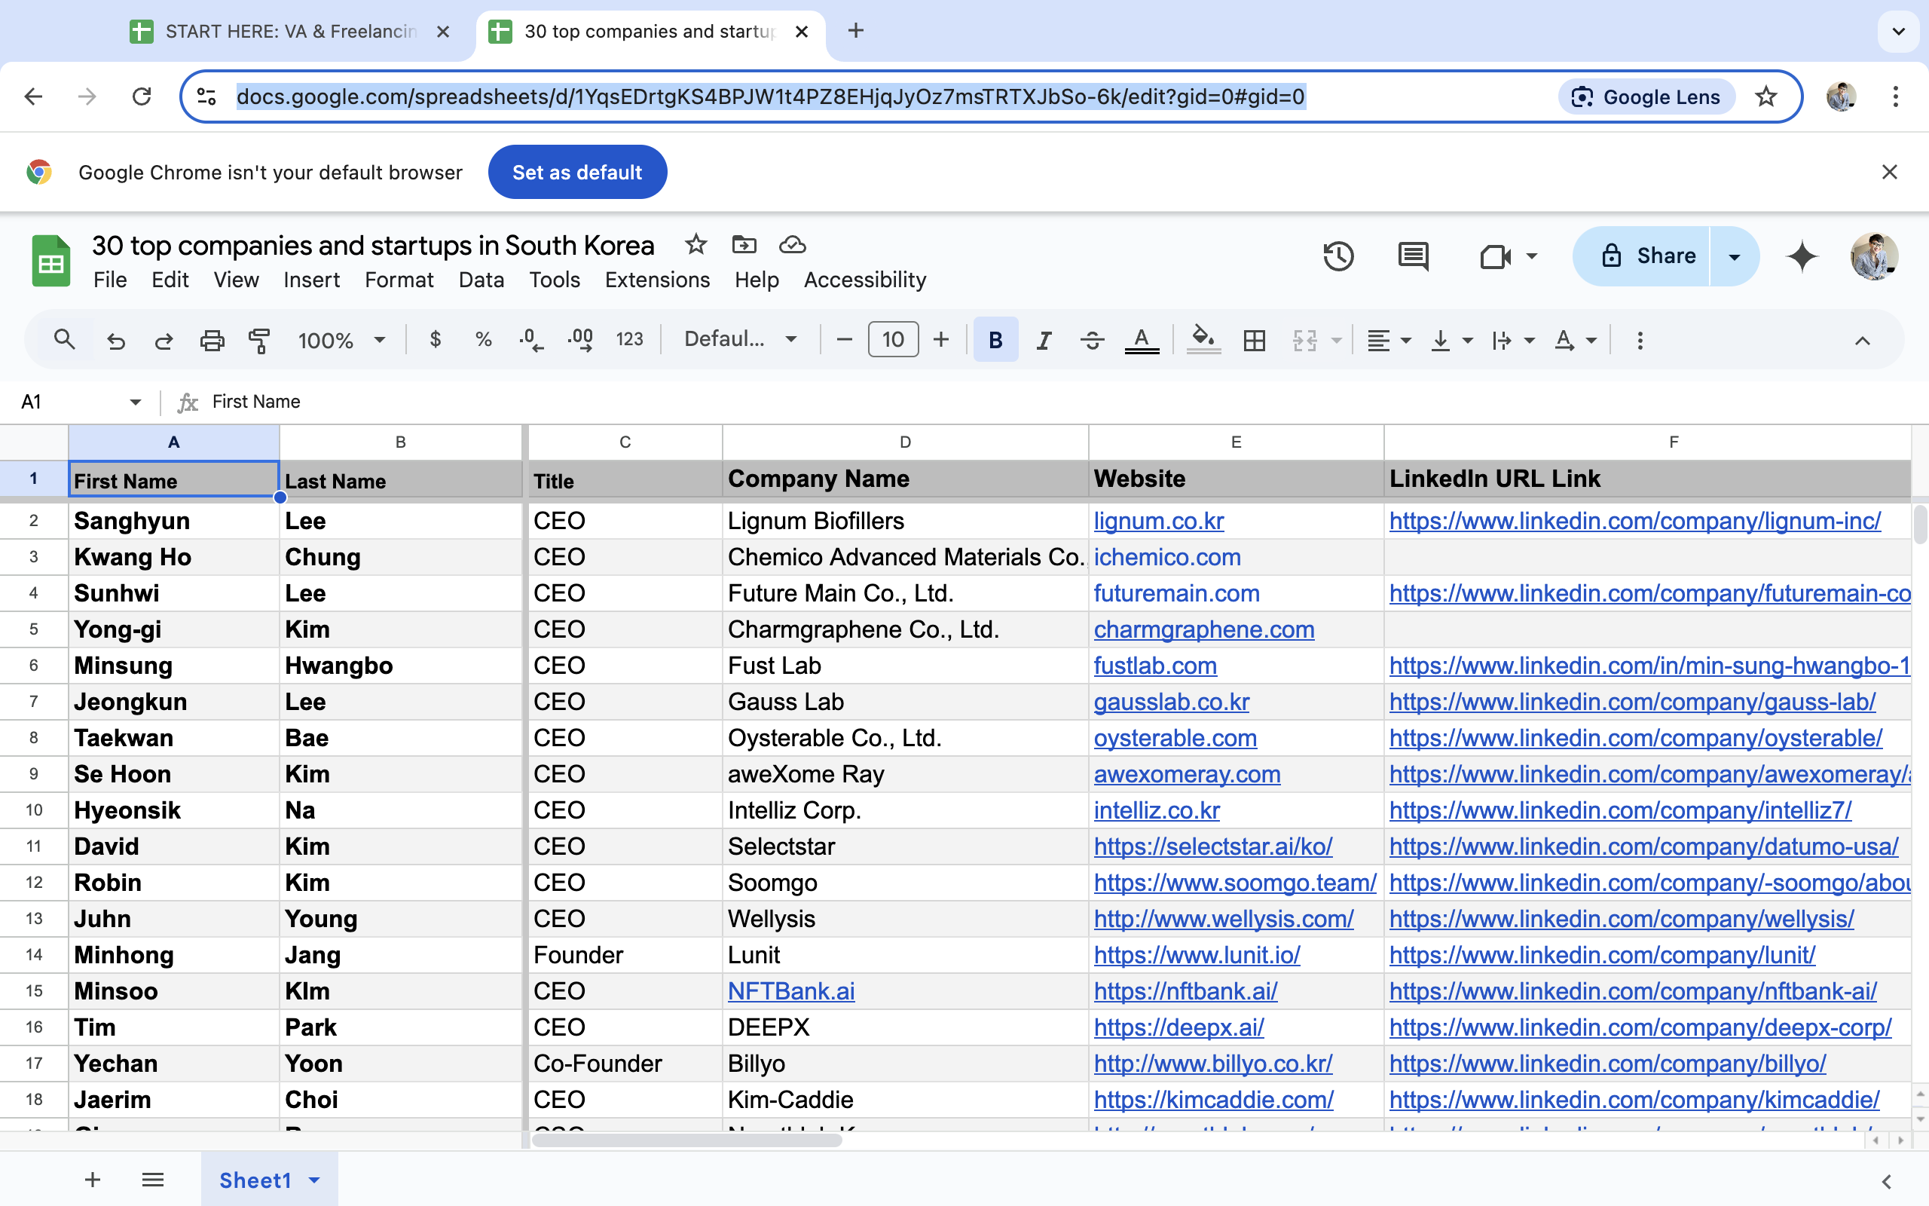
Task: Apply percent format icon
Action: (483, 340)
